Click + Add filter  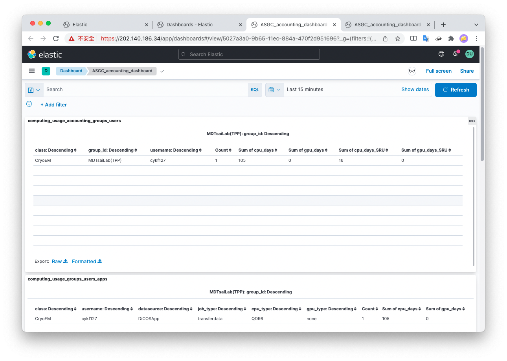[x=53, y=104]
